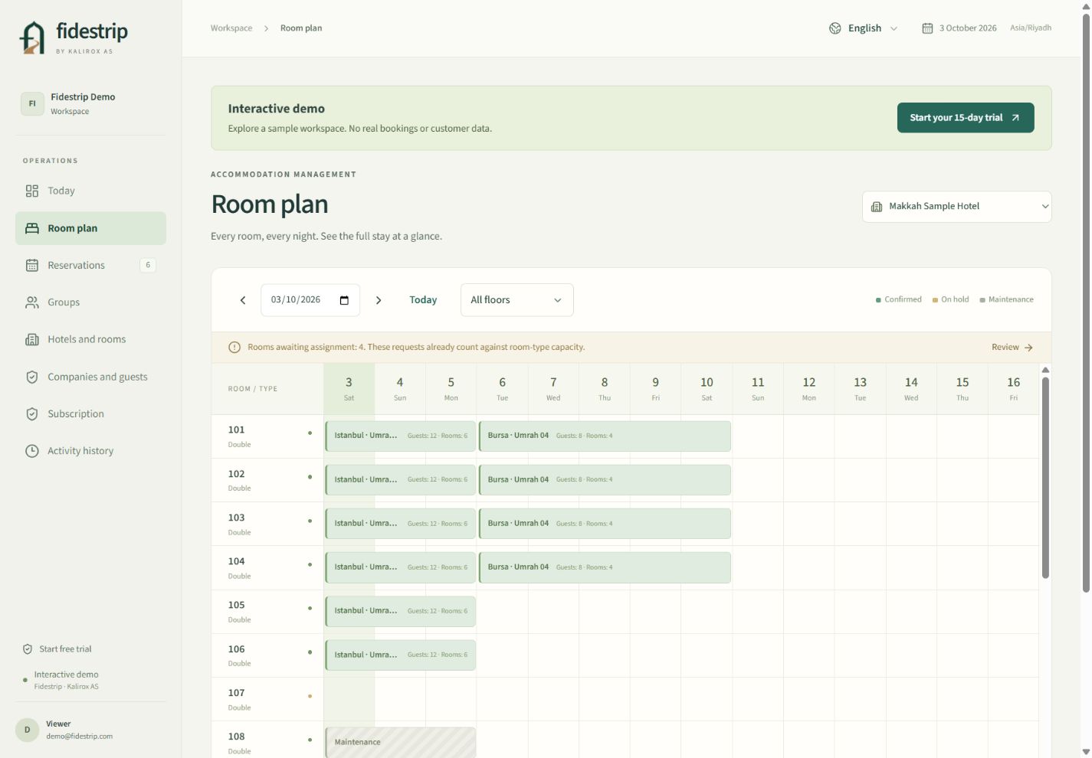Click the Maintenance legend label
This screenshot has height=758, width=1092.
click(1011, 299)
